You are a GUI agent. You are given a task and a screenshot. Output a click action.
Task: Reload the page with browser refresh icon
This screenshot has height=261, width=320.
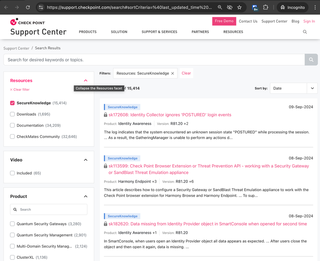(28, 7)
